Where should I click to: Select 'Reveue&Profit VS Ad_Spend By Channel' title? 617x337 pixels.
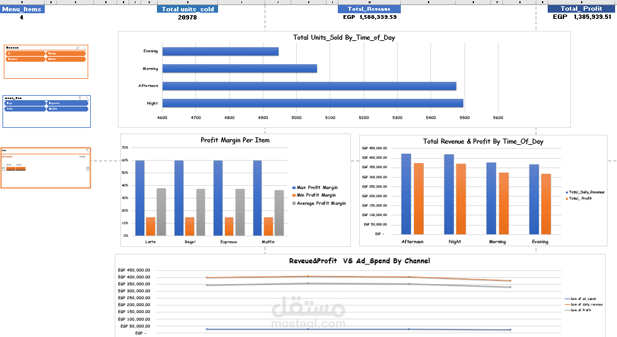click(x=359, y=261)
